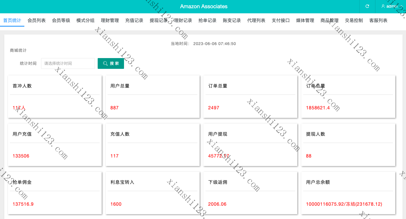The height and width of the screenshot is (219, 406).
Task: Click the 用户总量 card title
Action: [x=120, y=86]
